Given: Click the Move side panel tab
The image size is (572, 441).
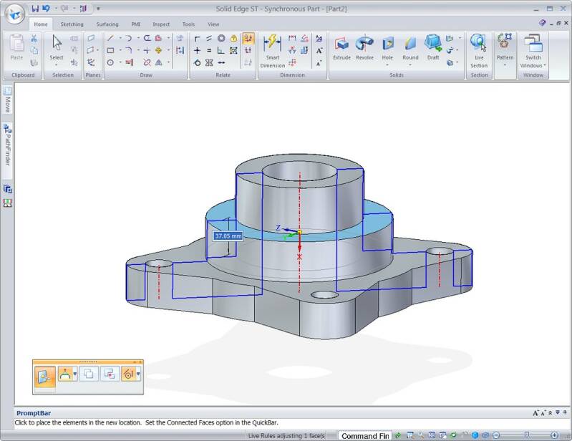Looking at the screenshot, I should 7,102.
